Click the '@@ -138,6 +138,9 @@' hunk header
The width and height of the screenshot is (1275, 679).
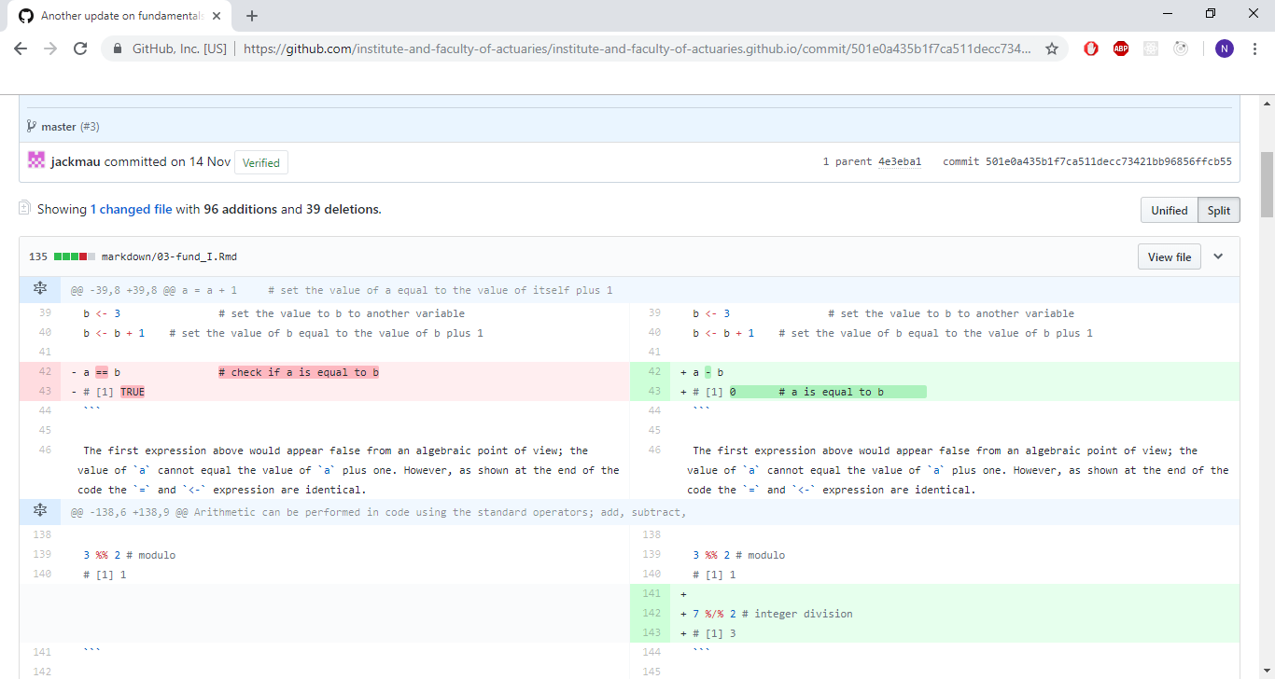point(378,511)
